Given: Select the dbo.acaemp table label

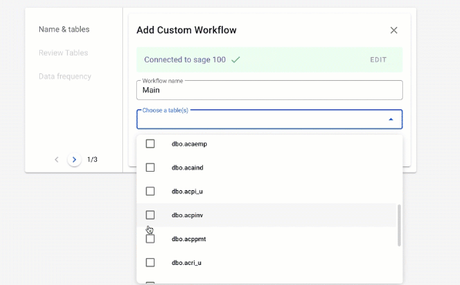Looking at the screenshot, I should pos(189,144).
